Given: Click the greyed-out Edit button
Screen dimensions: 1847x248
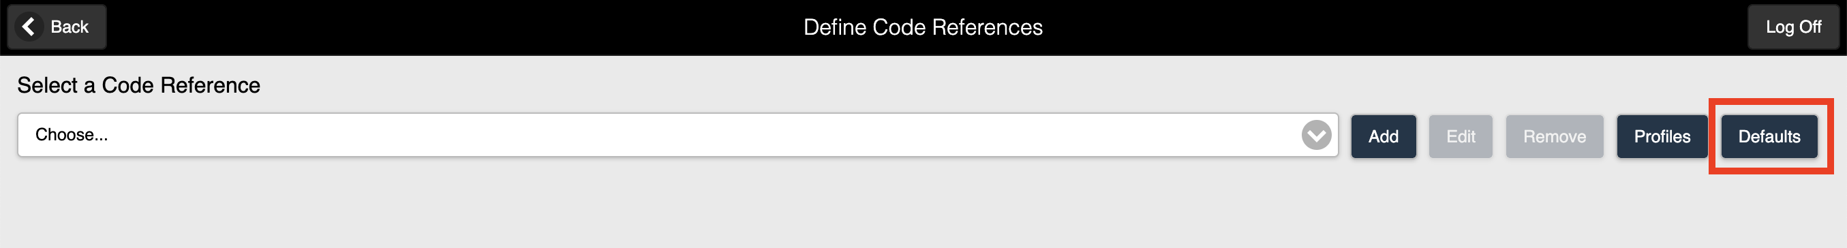Looking at the screenshot, I should coord(1461,136).
